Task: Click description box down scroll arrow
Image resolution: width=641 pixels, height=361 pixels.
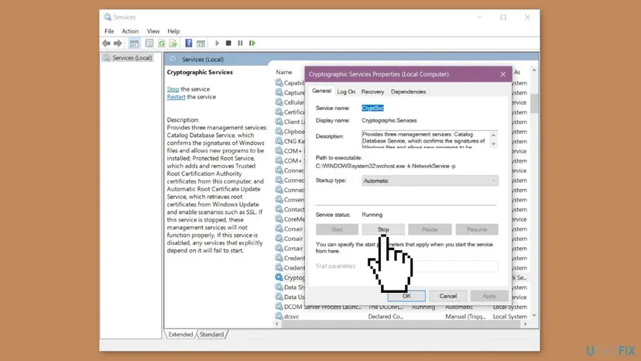Action: click(493, 143)
